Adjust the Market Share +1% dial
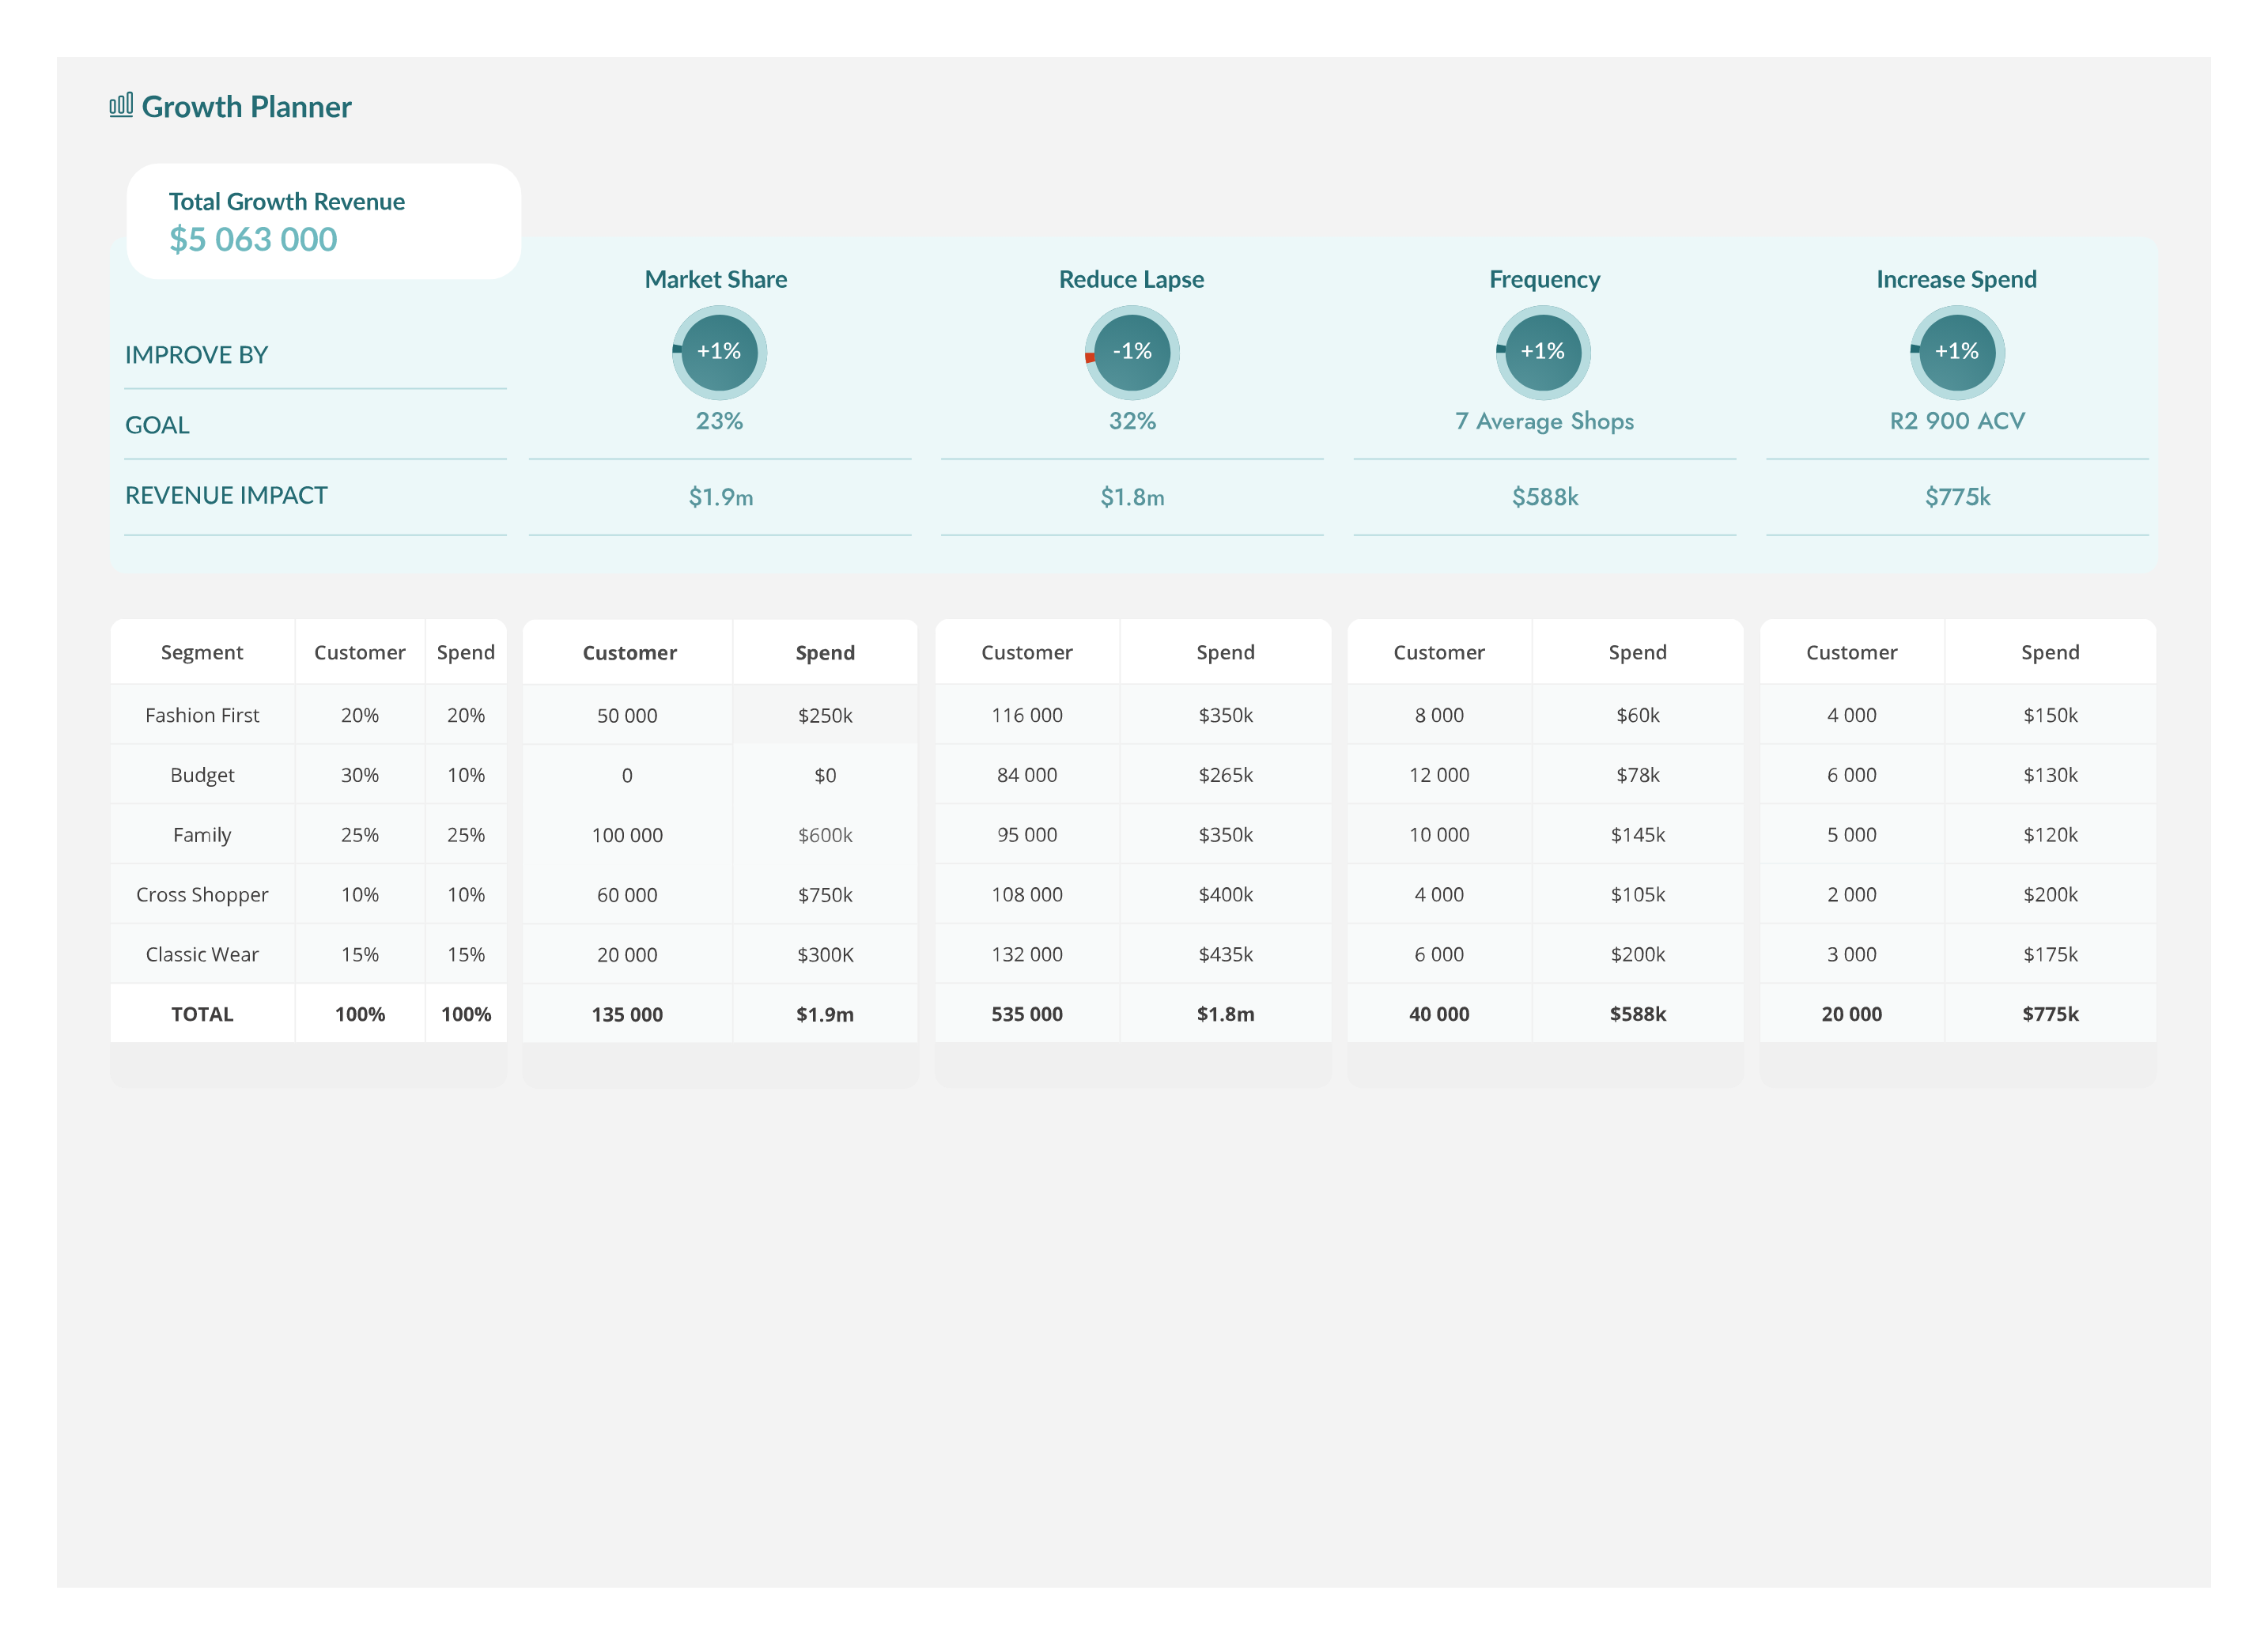 coord(719,352)
